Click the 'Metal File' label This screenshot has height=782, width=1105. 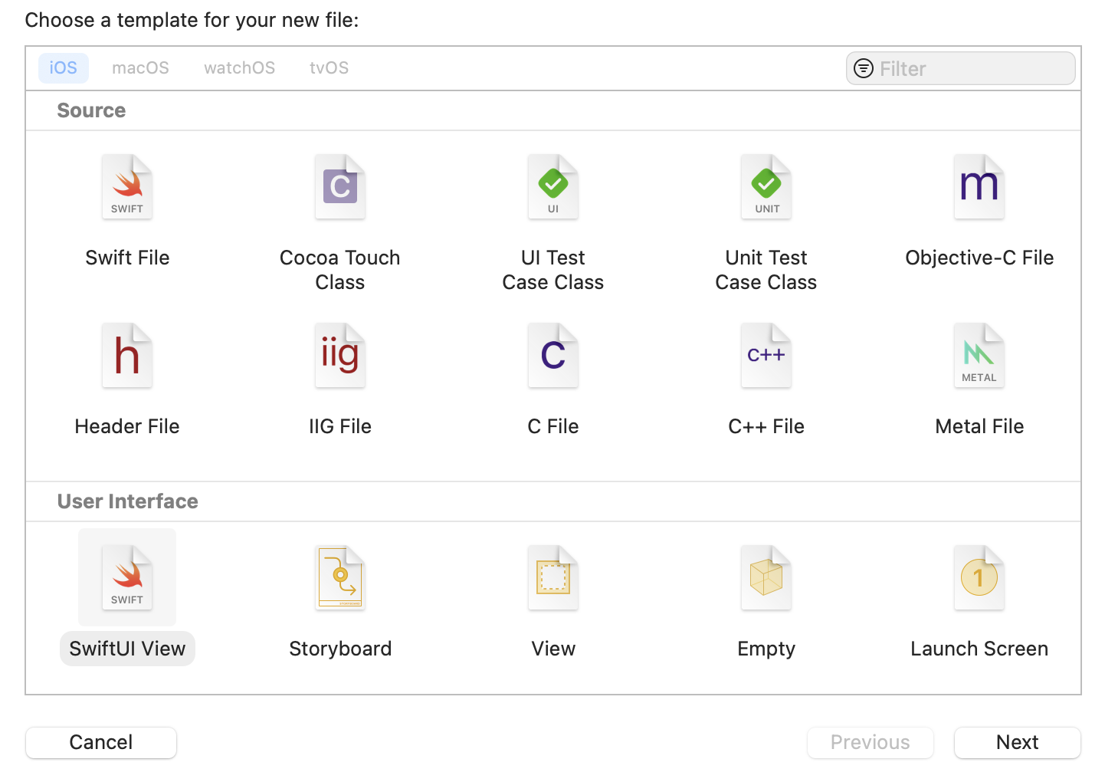[979, 426]
